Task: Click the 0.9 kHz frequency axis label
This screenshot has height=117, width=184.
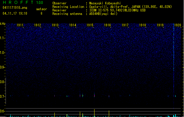Action: coord(3,67)
